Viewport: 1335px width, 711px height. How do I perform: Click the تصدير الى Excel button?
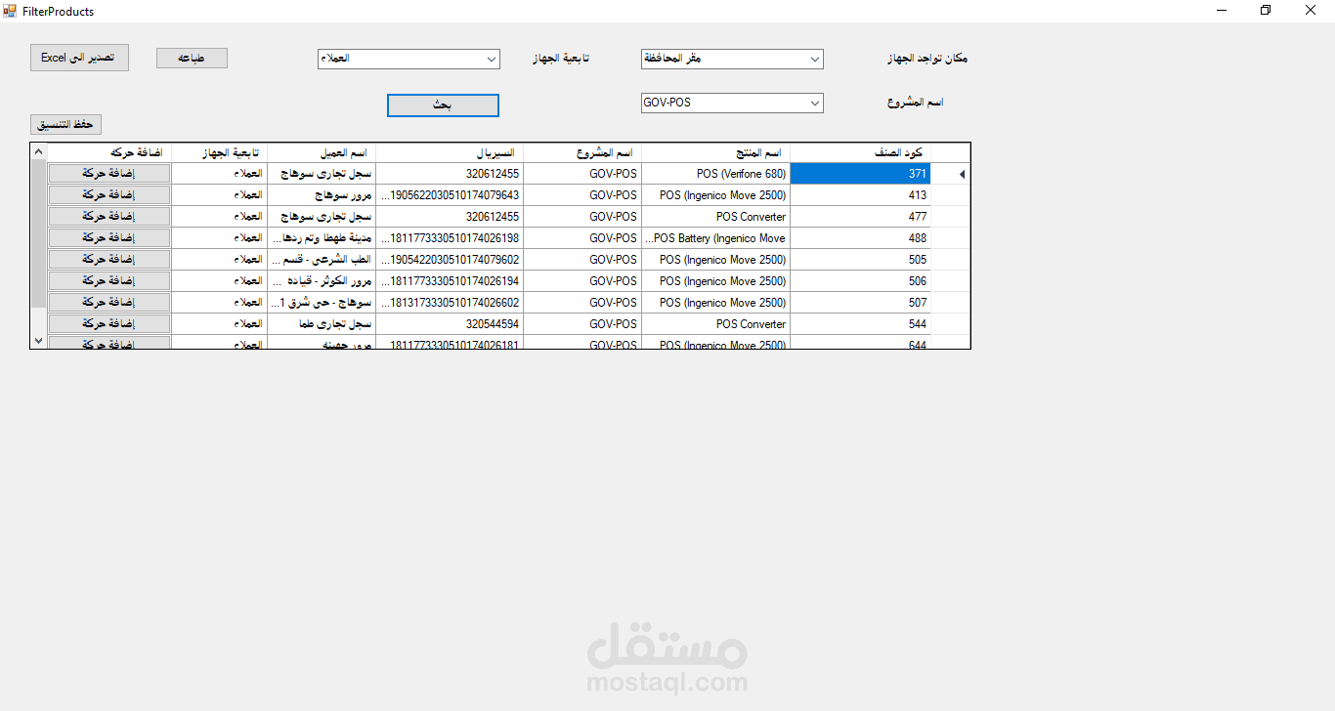(79, 58)
